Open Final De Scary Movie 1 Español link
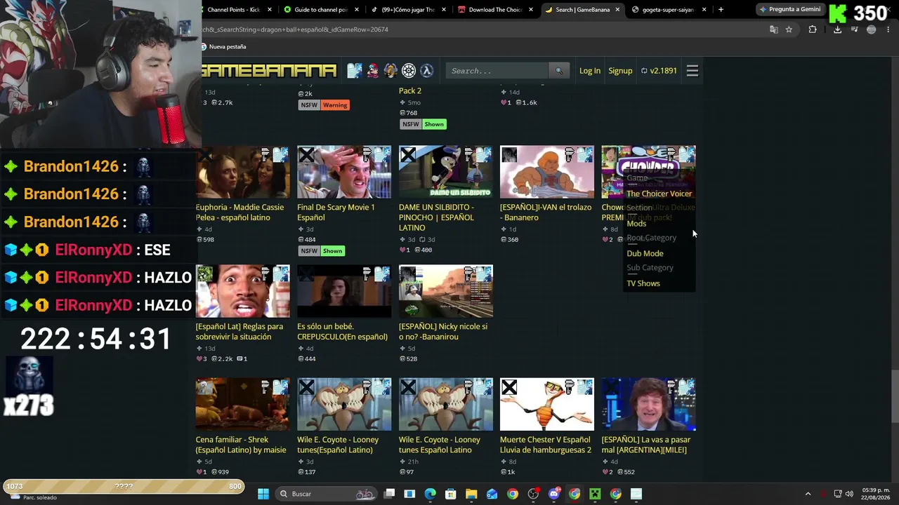The width and height of the screenshot is (899, 505). (x=336, y=213)
